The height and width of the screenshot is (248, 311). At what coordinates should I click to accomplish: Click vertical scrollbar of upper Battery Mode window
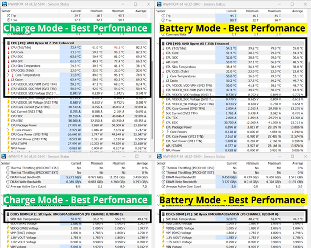click(309, 80)
